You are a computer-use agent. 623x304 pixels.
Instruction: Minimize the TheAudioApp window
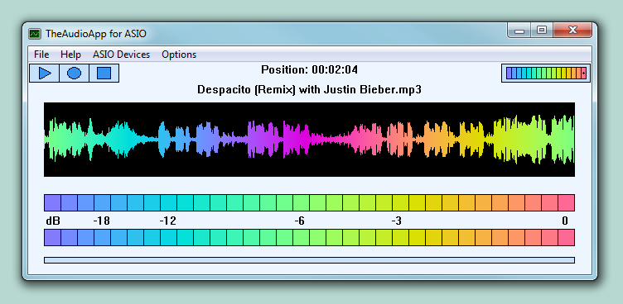519,30
